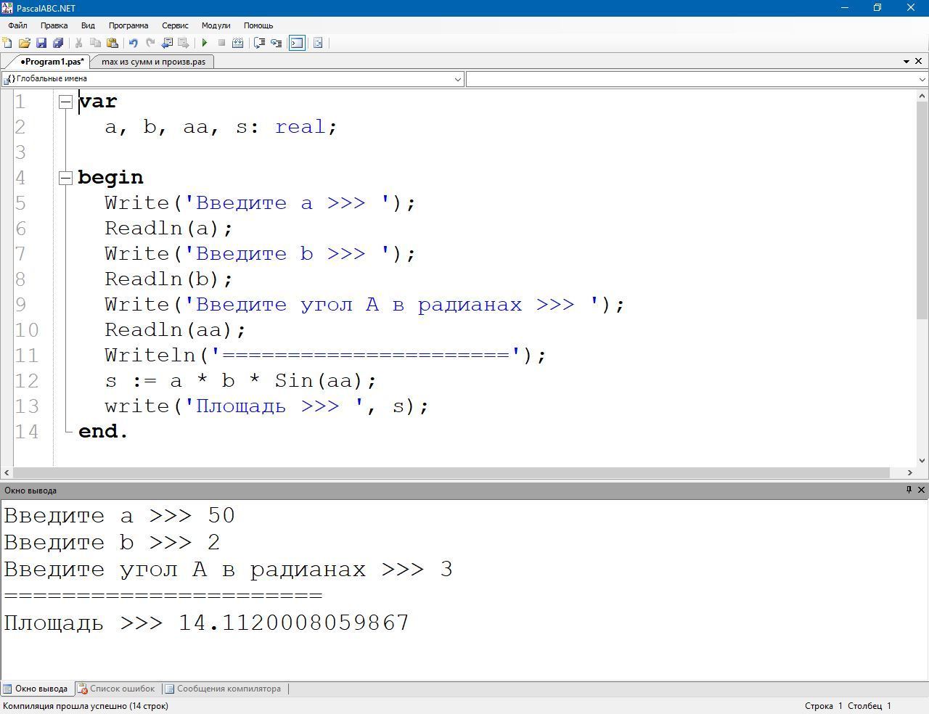Click the step over debug icon
This screenshot has height=714, width=929.
click(259, 43)
